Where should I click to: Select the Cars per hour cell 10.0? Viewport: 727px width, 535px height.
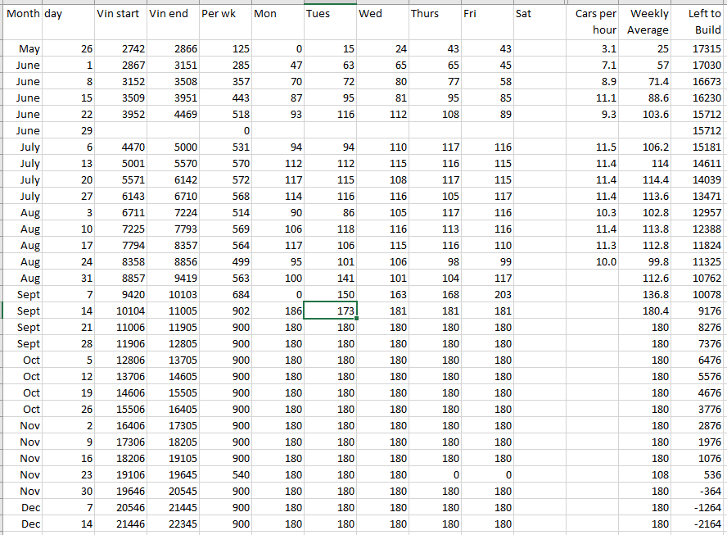[595, 261]
